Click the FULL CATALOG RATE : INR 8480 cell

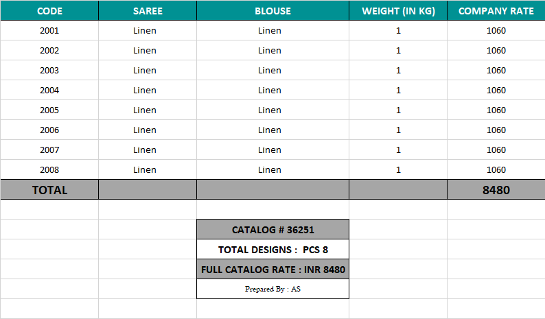(272, 270)
